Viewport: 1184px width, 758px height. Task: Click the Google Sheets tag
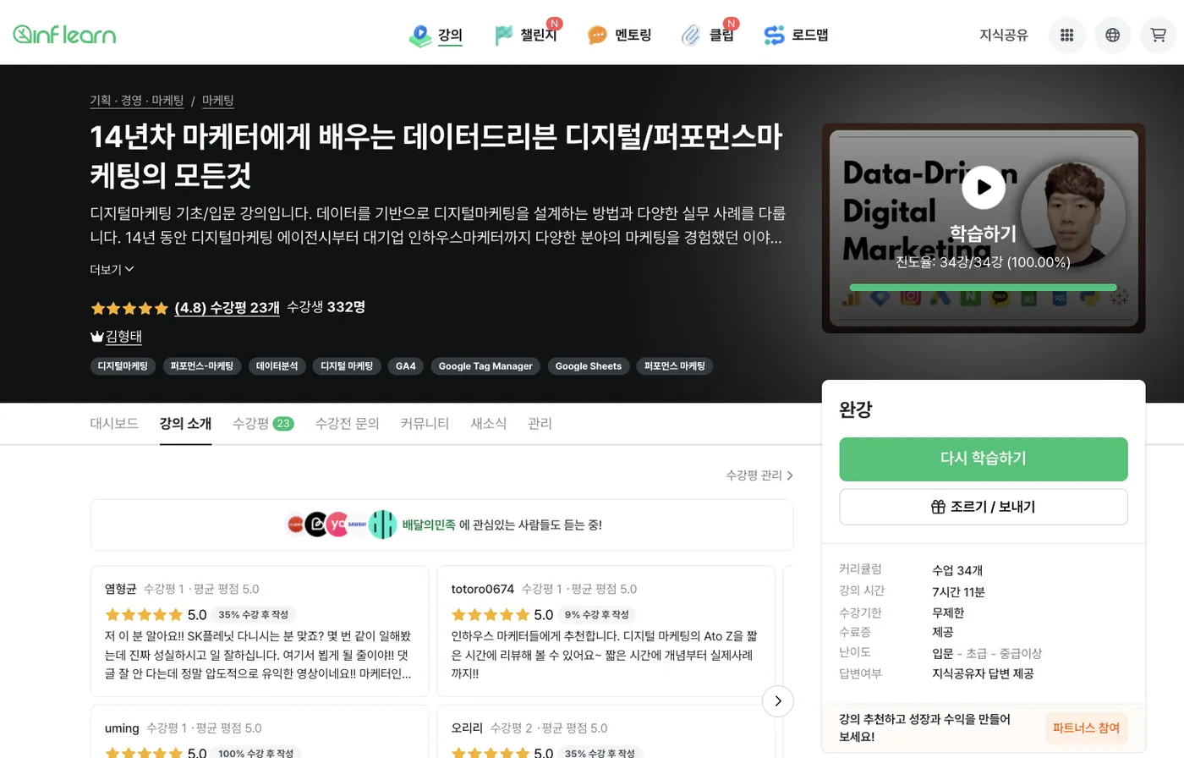(589, 366)
